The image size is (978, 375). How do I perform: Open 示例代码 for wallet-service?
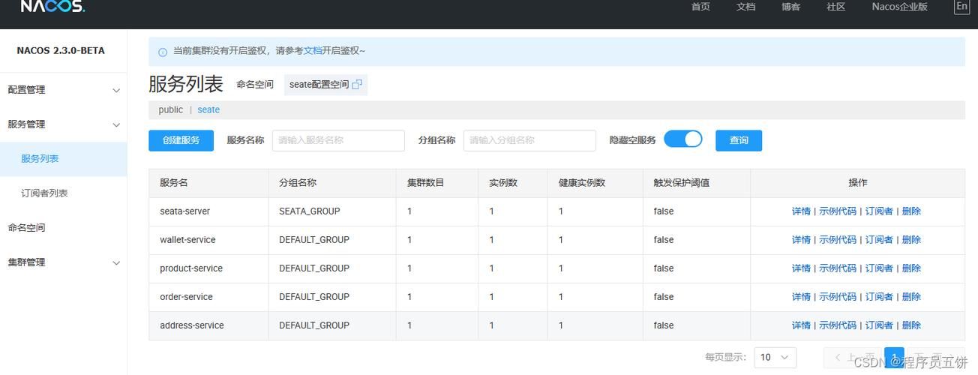point(838,240)
